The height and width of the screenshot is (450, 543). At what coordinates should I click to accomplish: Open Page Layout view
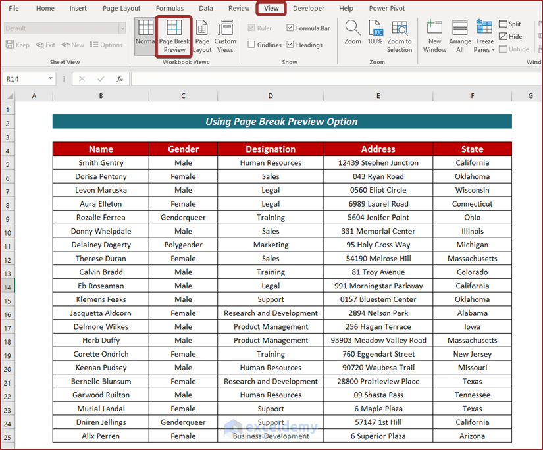(x=202, y=36)
